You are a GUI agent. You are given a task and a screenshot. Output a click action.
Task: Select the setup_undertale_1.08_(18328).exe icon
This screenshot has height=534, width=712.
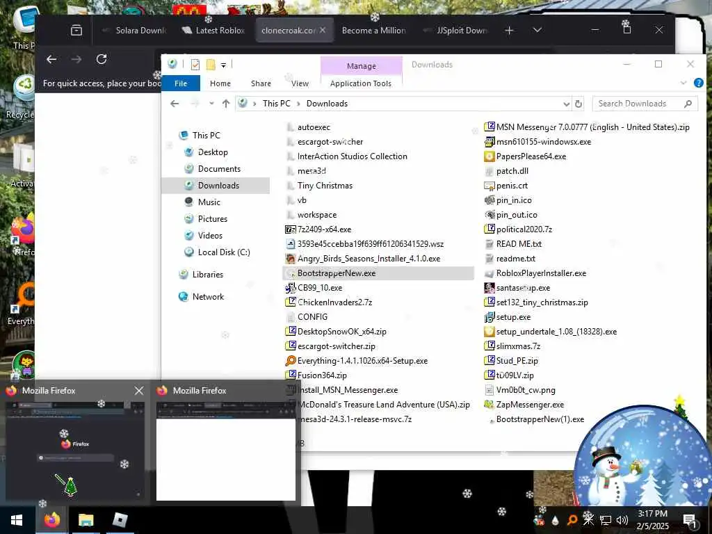(x=489, y=332)
